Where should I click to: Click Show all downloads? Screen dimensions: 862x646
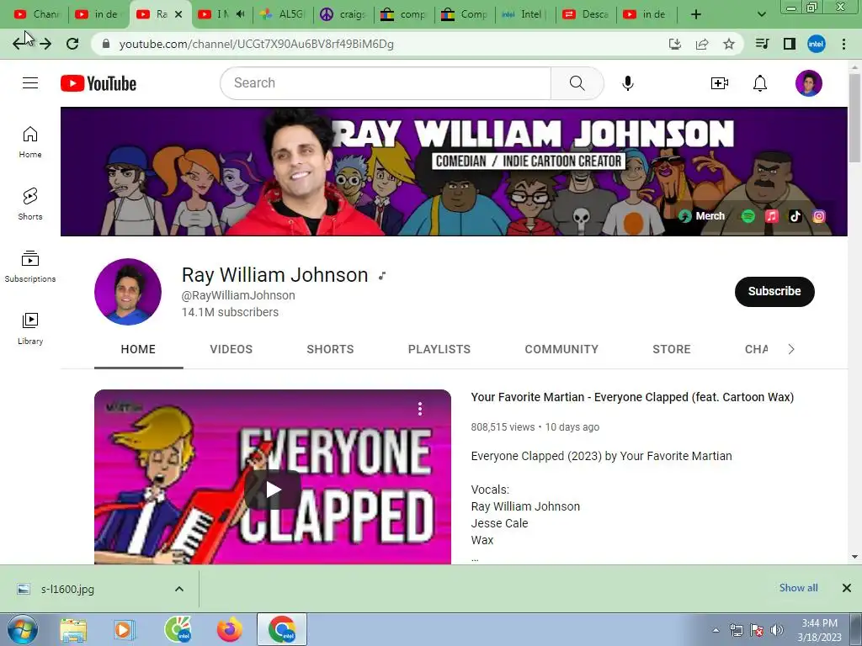pos(798,588)
